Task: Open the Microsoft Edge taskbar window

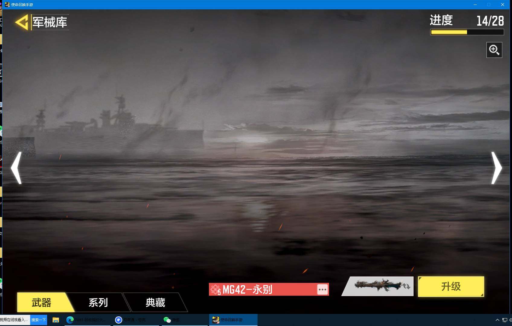Action: tap(87, 320)
